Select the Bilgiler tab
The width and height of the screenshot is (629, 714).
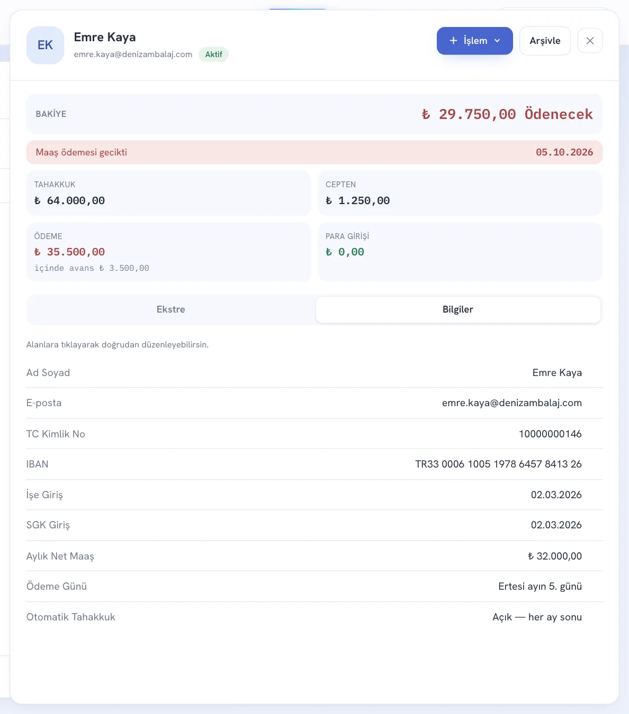(458, 309)
